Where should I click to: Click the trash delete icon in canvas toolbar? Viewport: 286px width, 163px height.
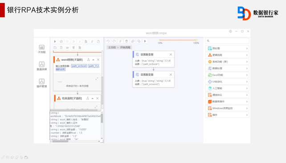click(x=127, y=41)
